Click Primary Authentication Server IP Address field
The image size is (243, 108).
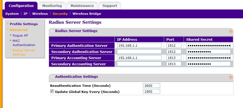click(139, 45)
